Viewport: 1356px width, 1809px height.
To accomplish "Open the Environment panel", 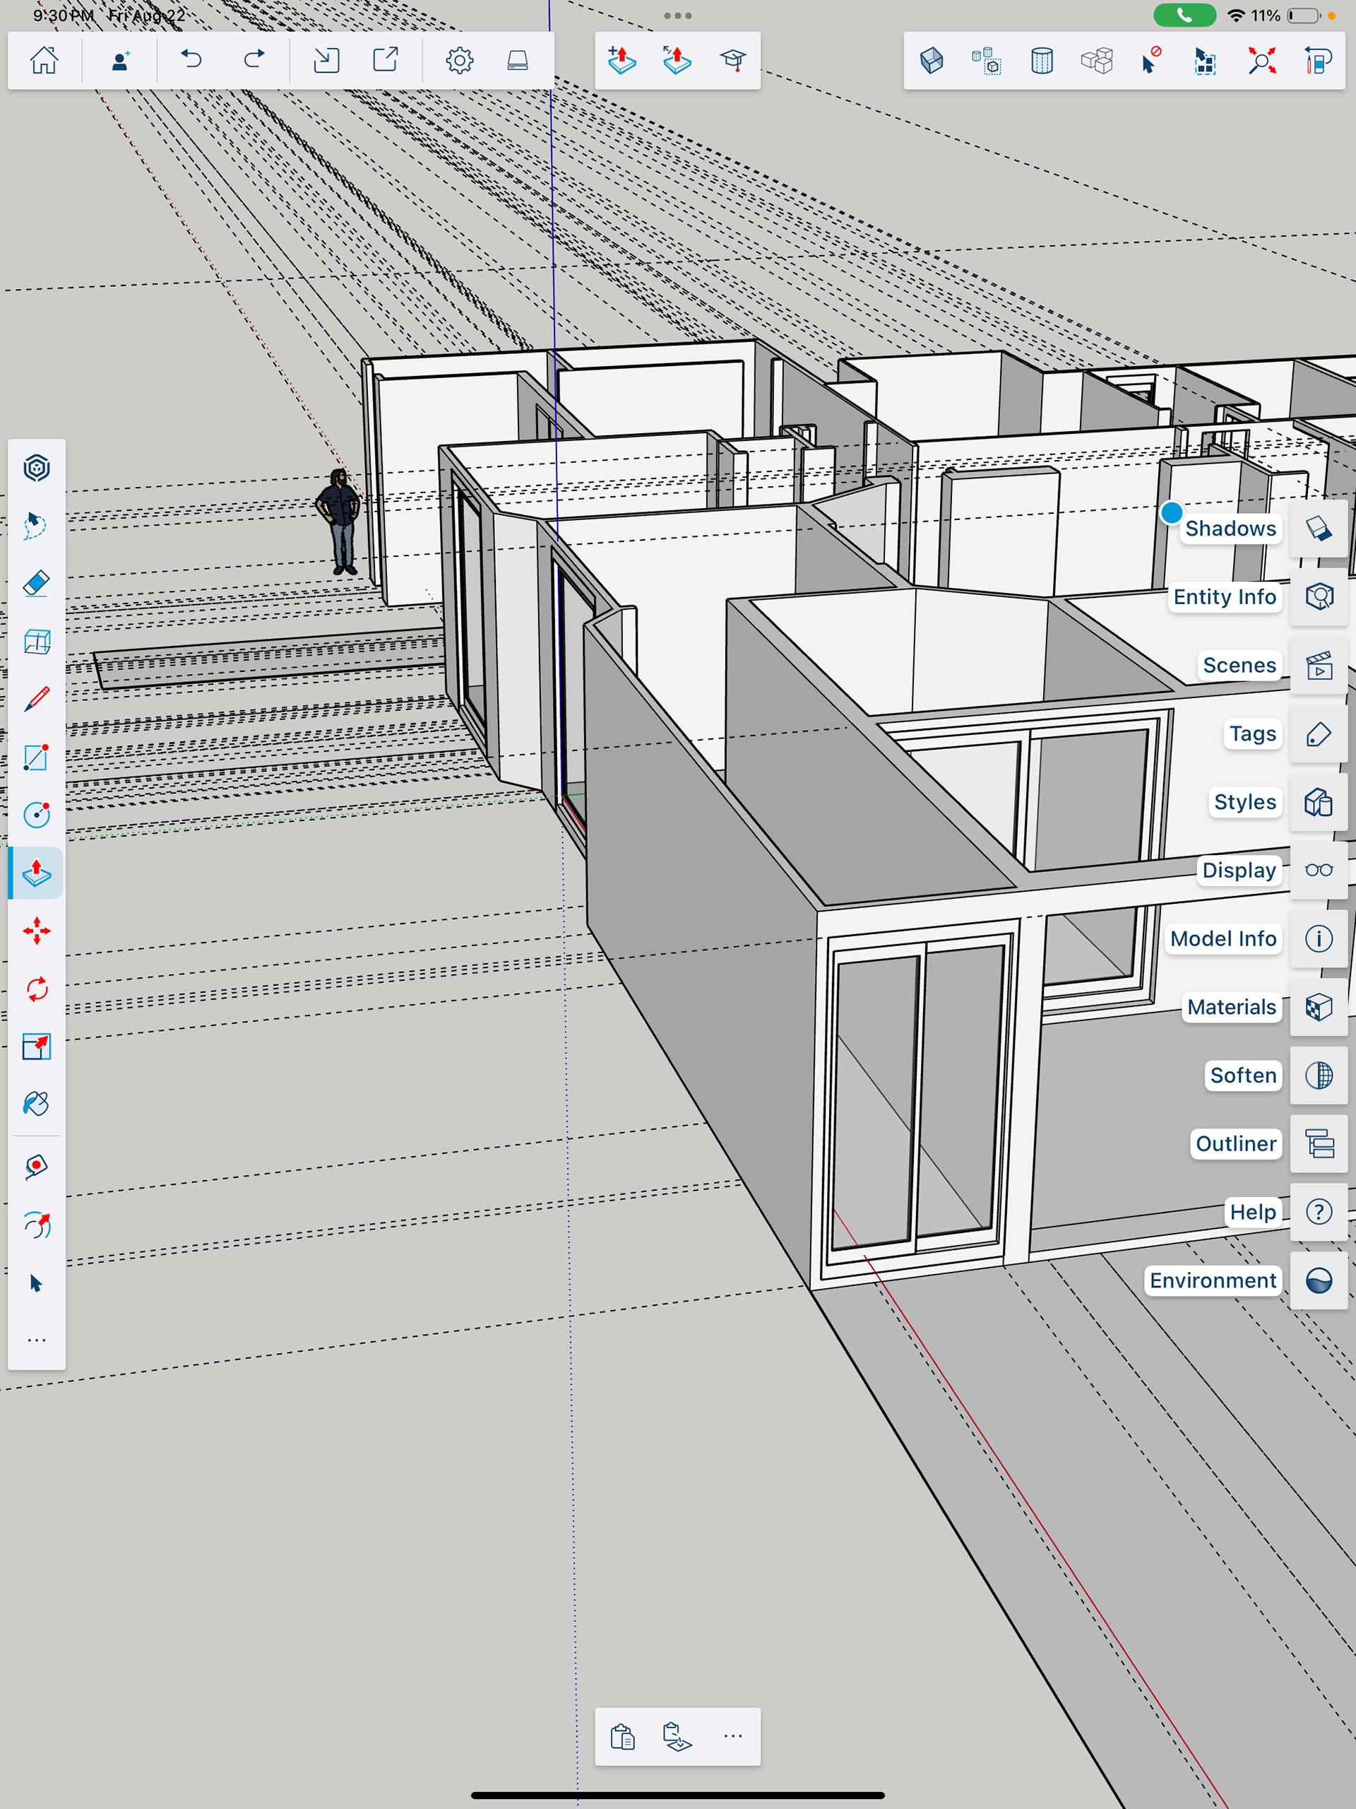I will pos(1319,1280).
